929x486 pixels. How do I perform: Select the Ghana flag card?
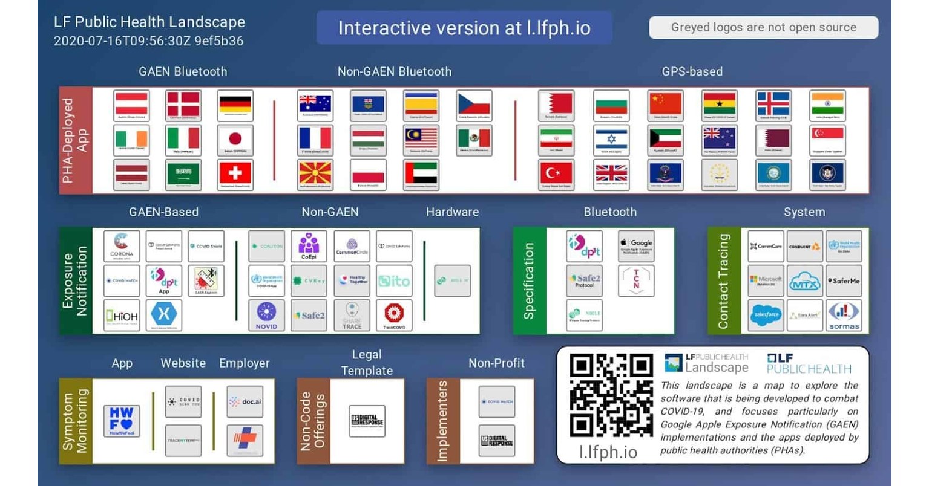(x=720, y=105)
